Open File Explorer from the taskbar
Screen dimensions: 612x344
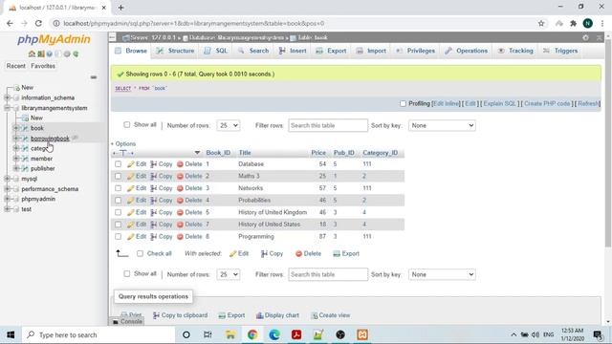(230, 334)
